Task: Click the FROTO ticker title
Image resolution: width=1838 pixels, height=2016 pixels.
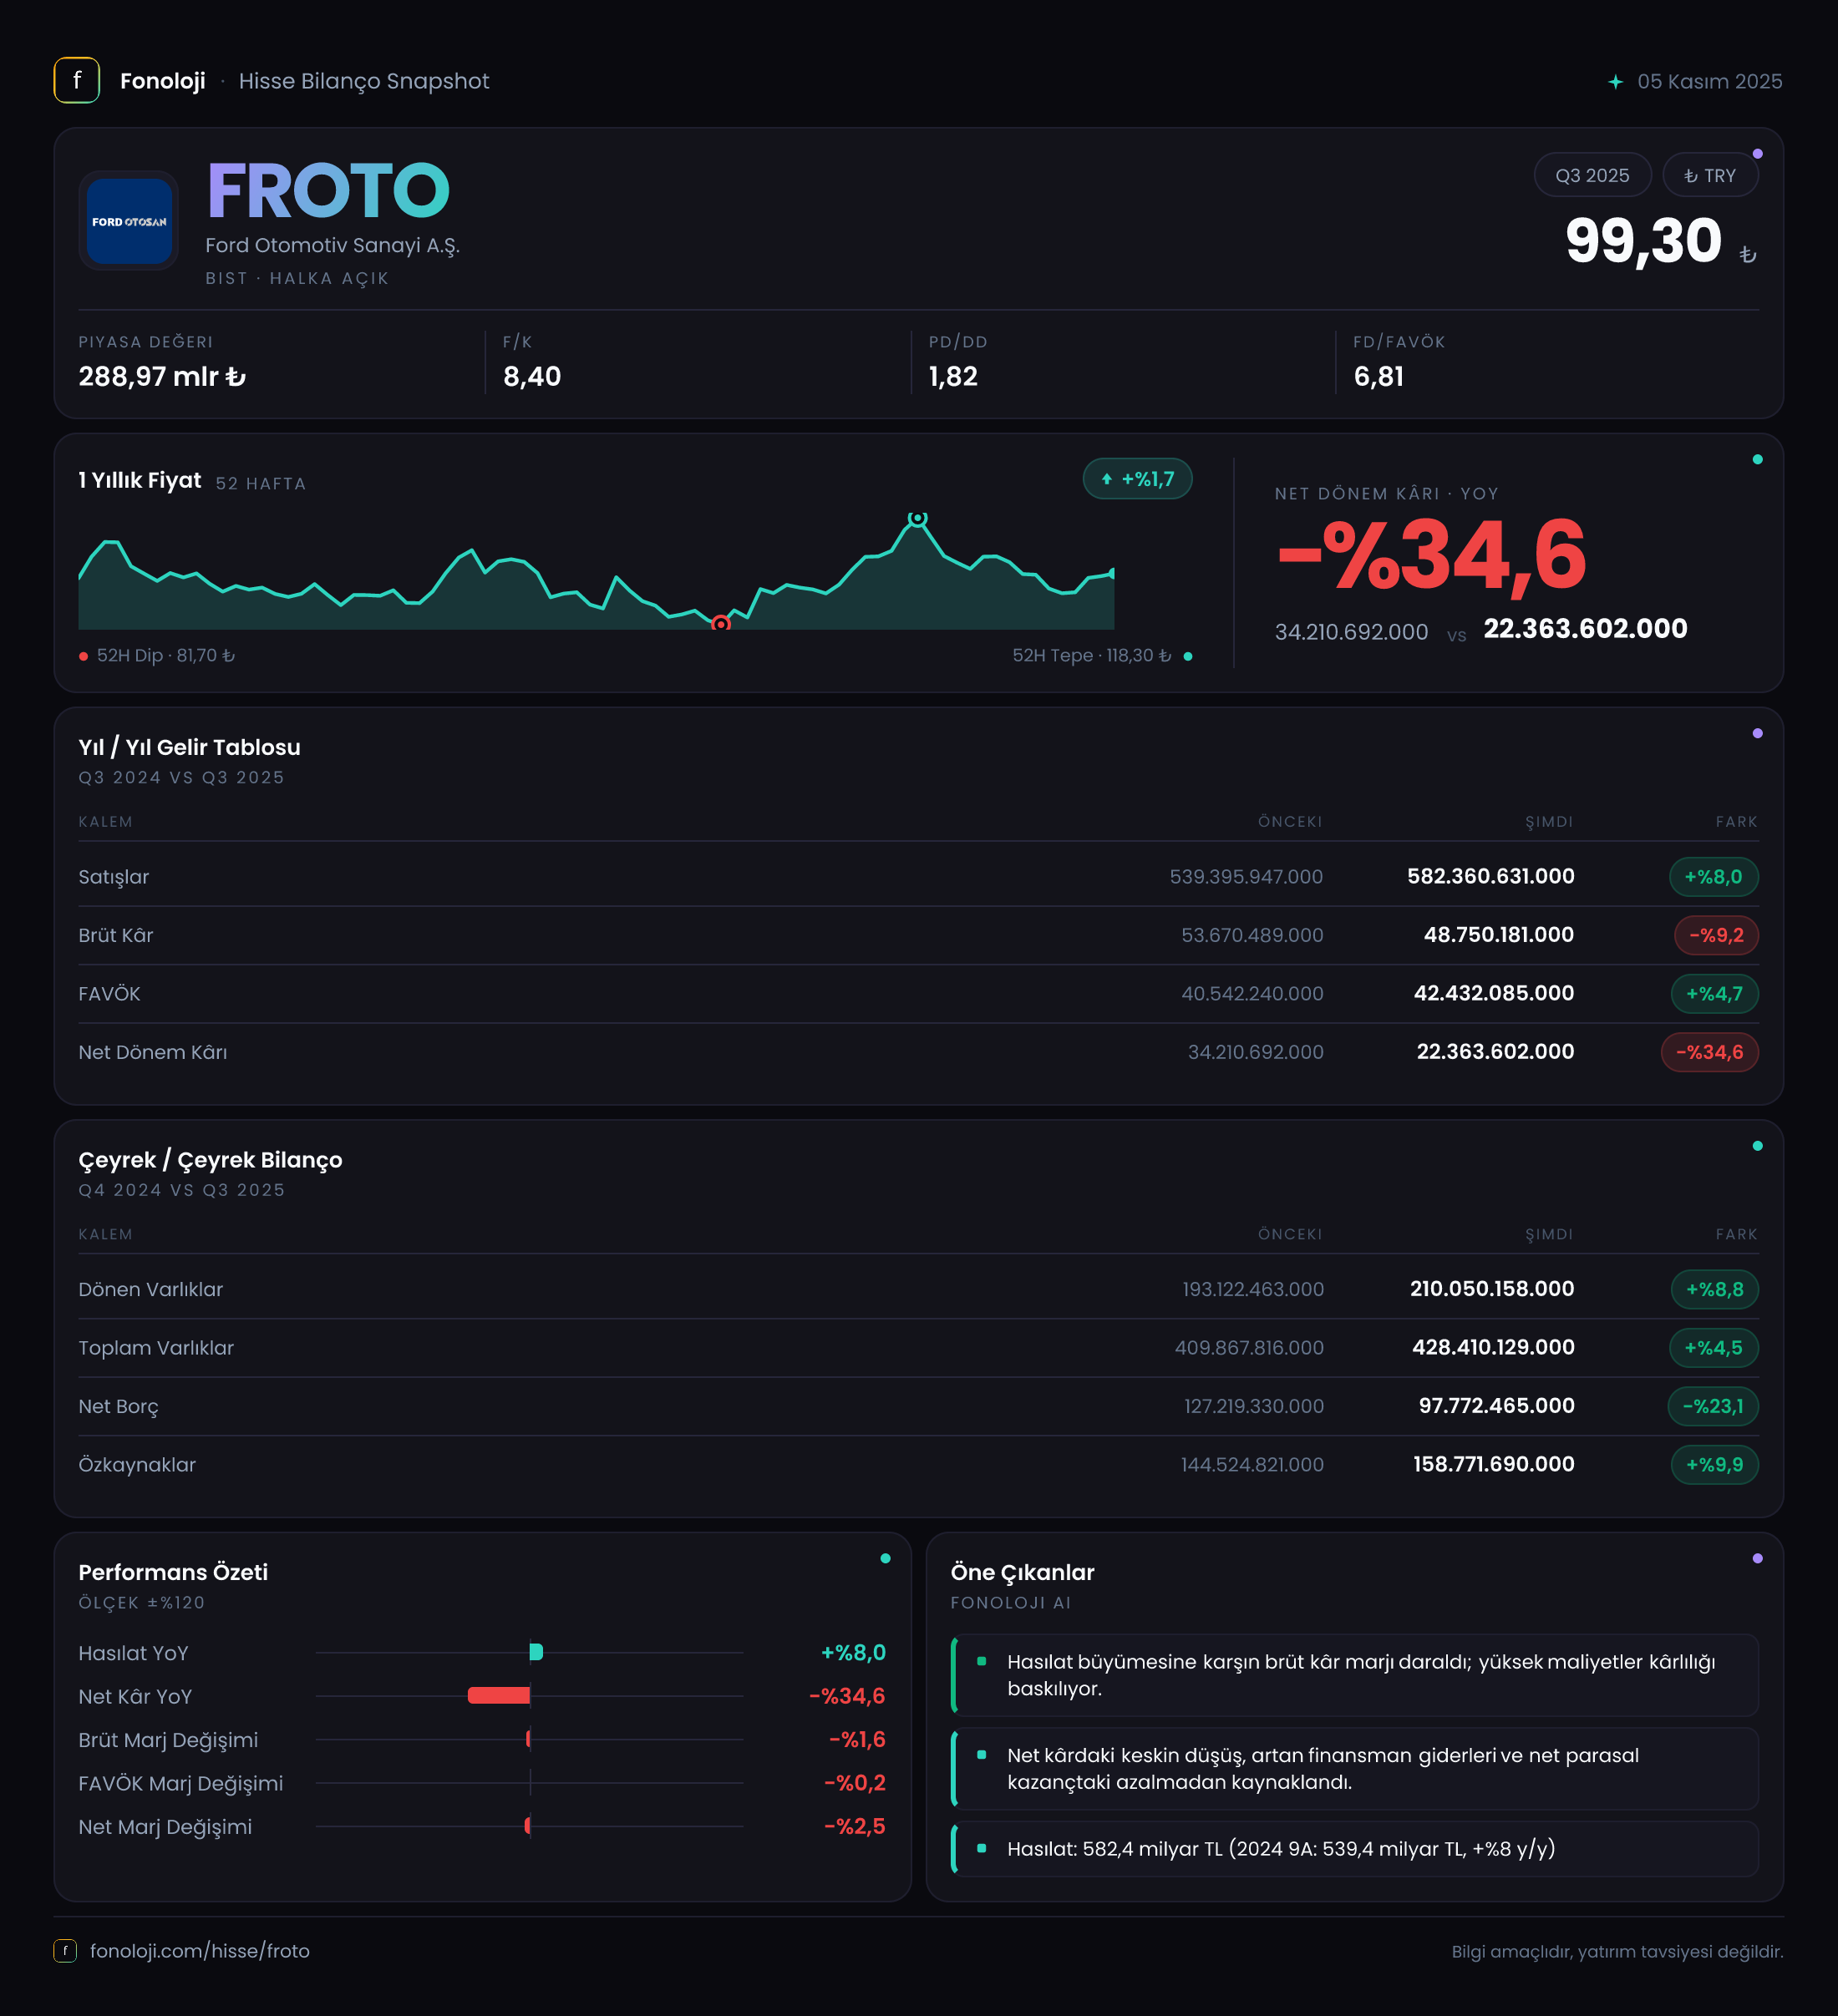Action: coord(328,191)
